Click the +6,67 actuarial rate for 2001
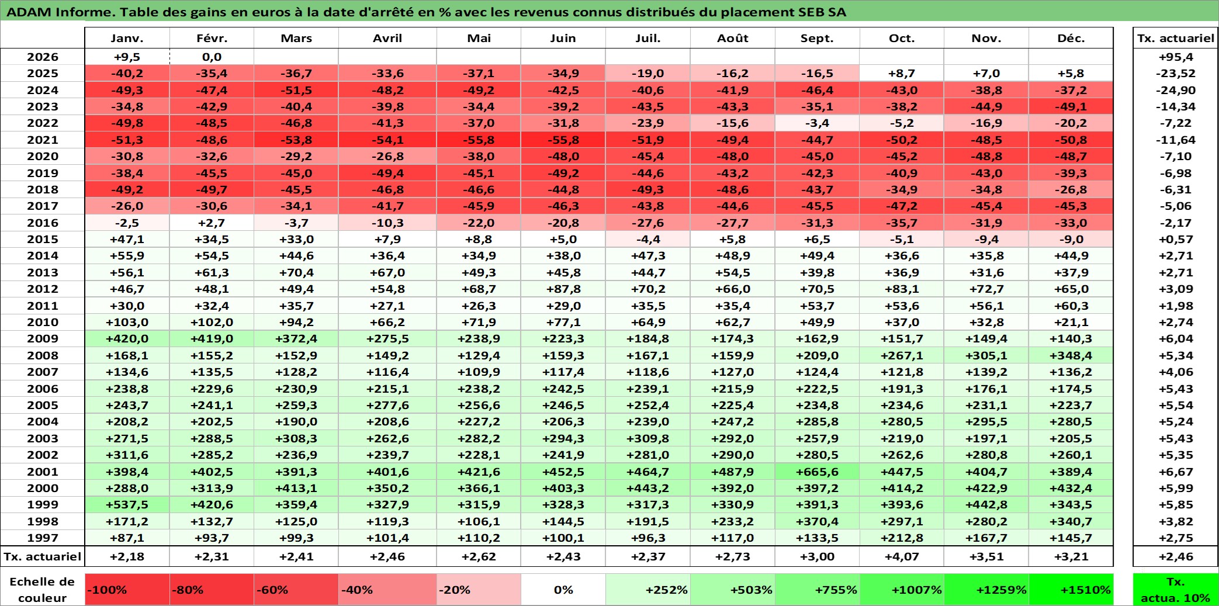Image resolution: width=1219 pixels, height=606 pixels. click(1176, 472)
